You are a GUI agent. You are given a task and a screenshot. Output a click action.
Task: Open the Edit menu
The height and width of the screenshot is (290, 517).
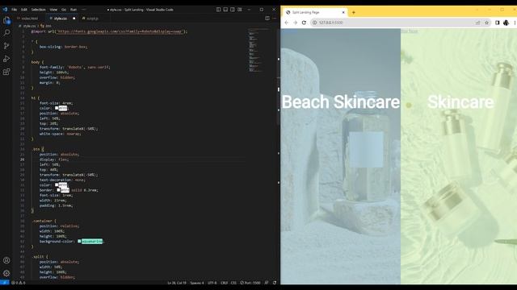tap(24, 10)
